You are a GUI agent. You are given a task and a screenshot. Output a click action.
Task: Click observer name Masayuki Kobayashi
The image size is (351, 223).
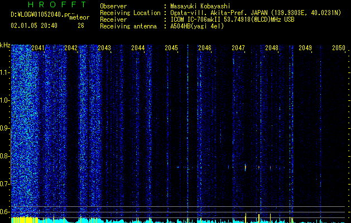[x=200, y=6]
